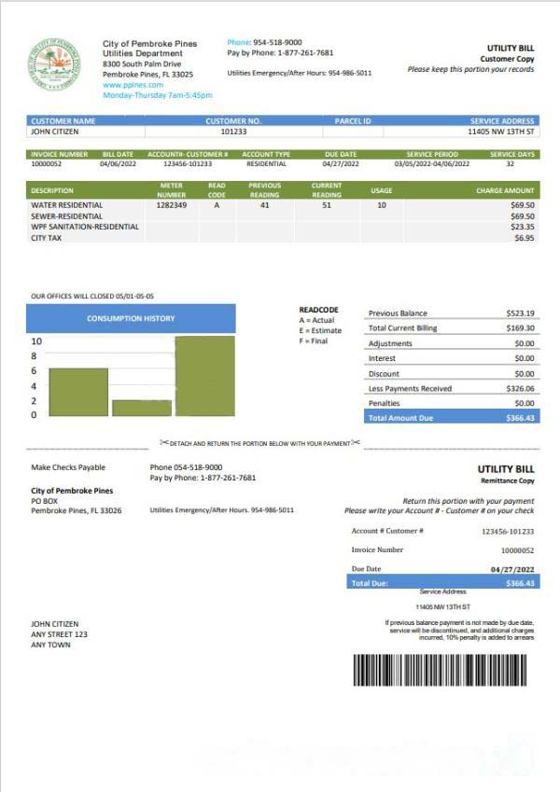This screenshot has width=560, height=792.
Task: Click the Previous Balance amount $523.19
Action: 520,313
